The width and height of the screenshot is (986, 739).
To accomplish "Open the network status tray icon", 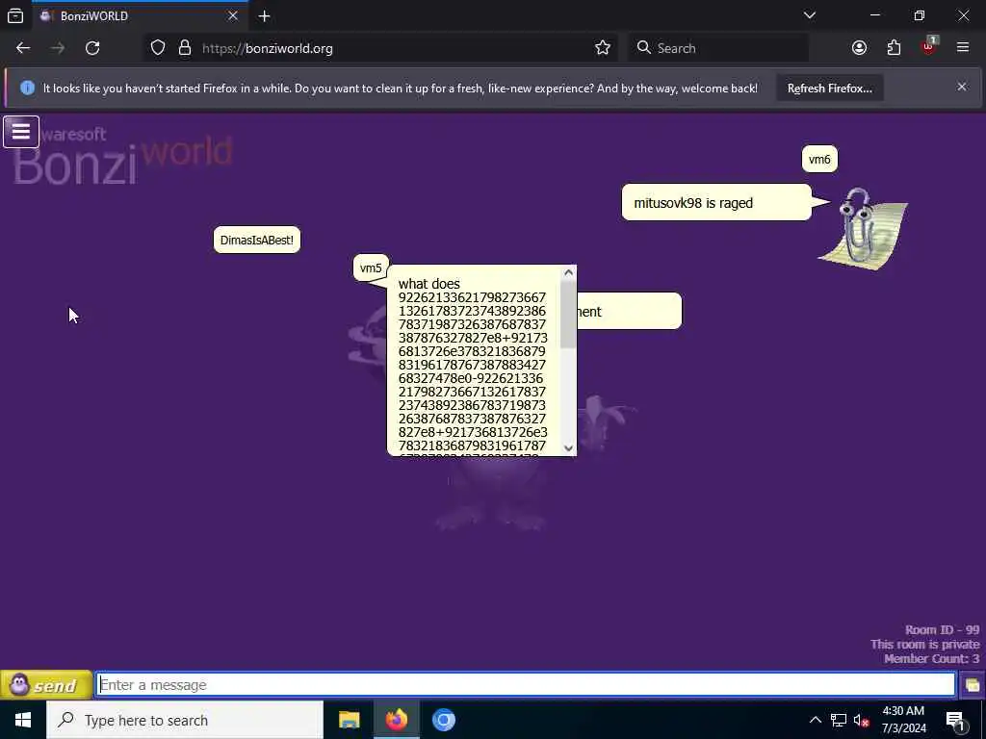I will 839,720.
